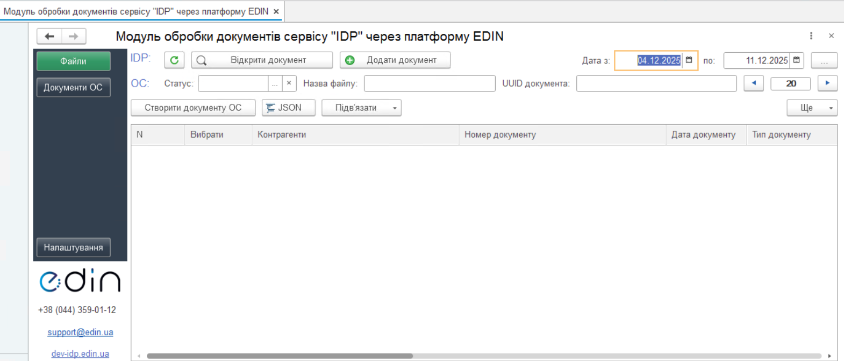Click the Додати документ button
The image size is (844, 361).
395,60
